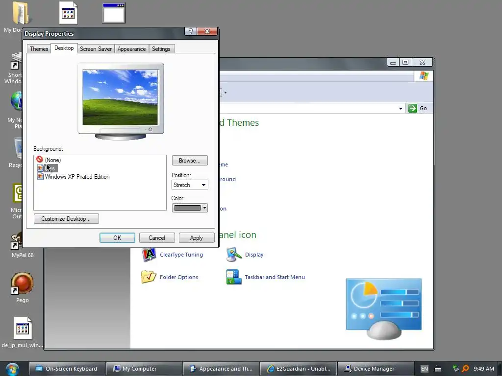The height and width of the screenshot is (376, 502).
Task: Open the Display control panel icon
Action: (x=234, y=255)
